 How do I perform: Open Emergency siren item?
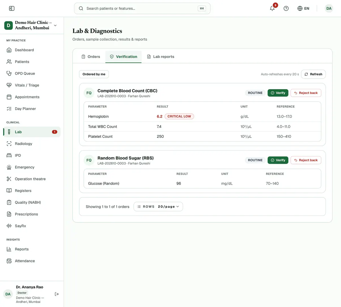tap(32, 167)
